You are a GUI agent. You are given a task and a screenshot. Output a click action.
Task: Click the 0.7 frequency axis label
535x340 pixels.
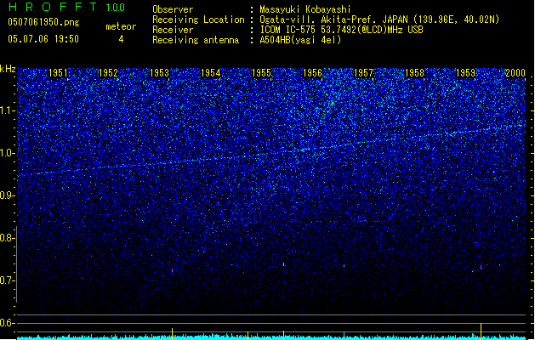(x=7, y=280)
